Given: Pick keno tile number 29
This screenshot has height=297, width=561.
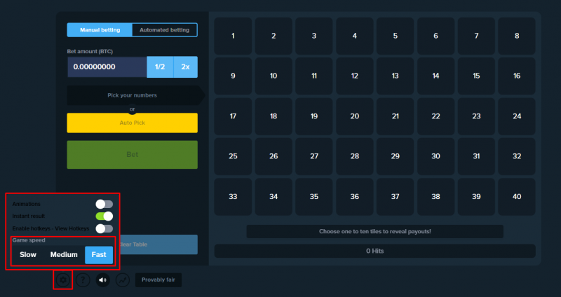Looking at the screenshot, I should click(395, 156).
